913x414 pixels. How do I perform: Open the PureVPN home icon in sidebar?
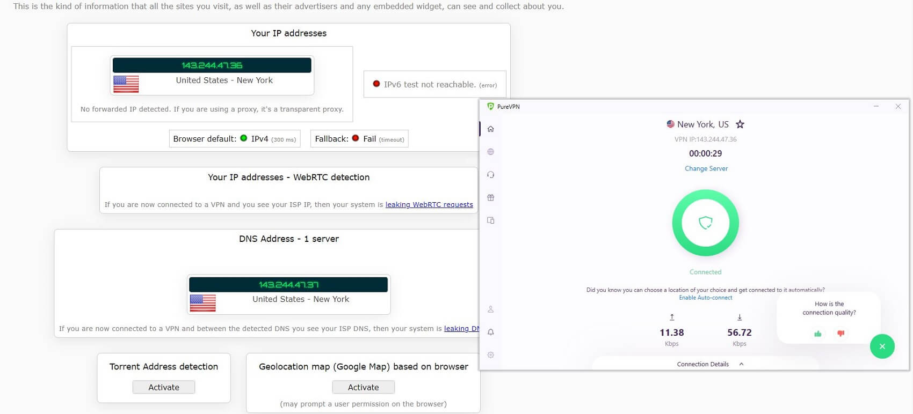(x=490, y=129)
